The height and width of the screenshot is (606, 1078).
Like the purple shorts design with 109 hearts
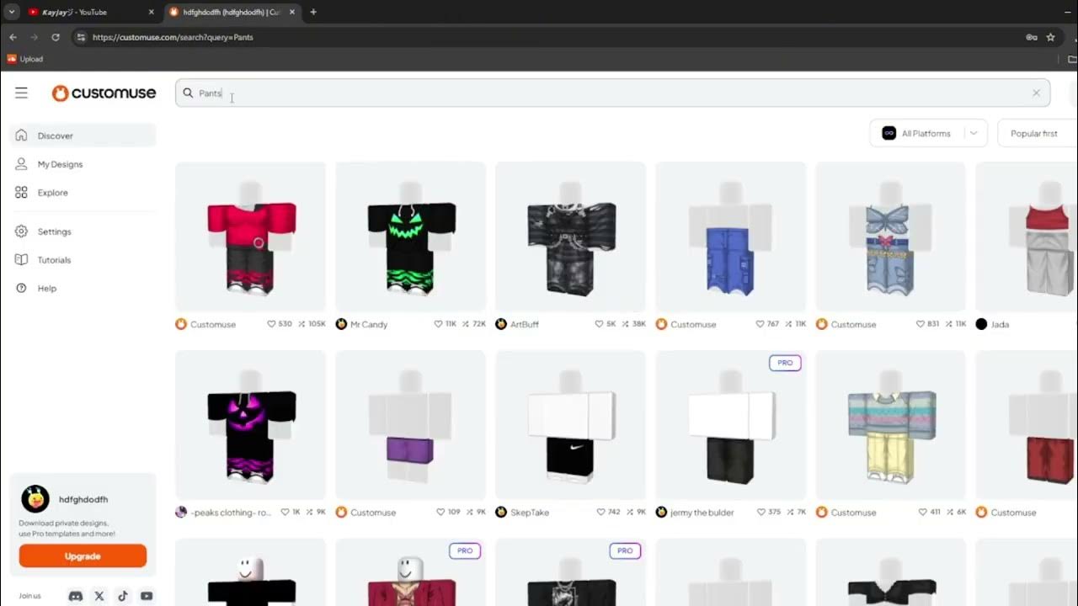pyautogui.click(x=441, y=512)
